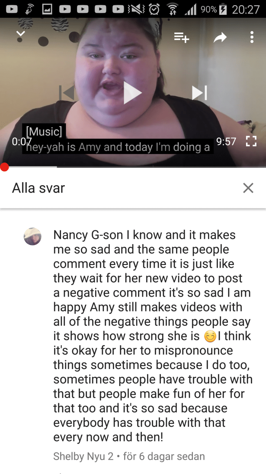This screenshot has height=474, width=266.
Task: Click the red progress bar scrubber
Action: tap(4, 167)
